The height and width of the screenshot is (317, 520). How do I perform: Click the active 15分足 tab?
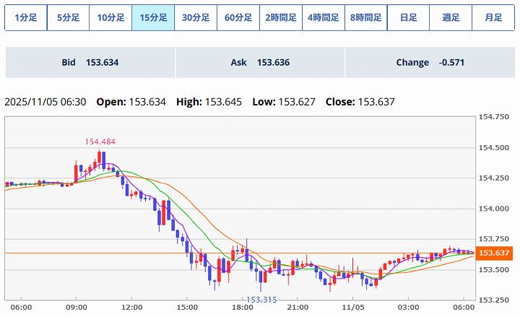153,18
